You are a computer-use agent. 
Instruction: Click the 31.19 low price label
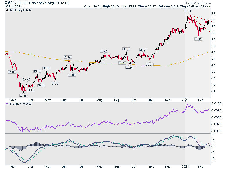[198, 39]
